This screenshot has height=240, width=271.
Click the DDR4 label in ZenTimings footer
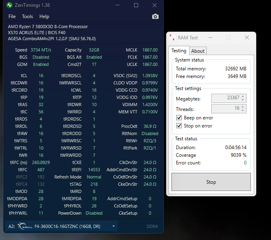[152, 226]
